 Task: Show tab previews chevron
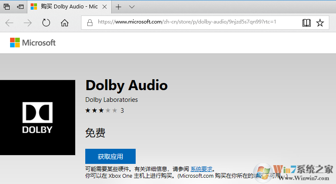pyautogui.click(x=132, y=7)
